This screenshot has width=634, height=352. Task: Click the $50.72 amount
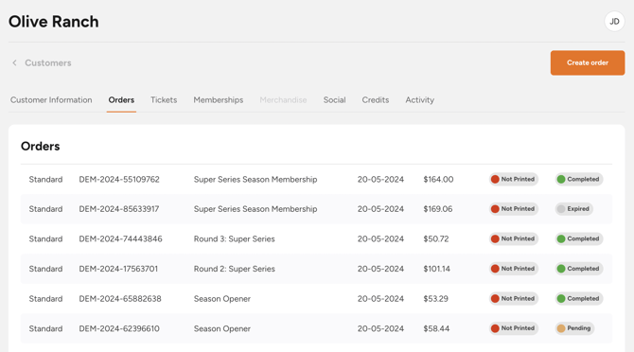[436, 238]
